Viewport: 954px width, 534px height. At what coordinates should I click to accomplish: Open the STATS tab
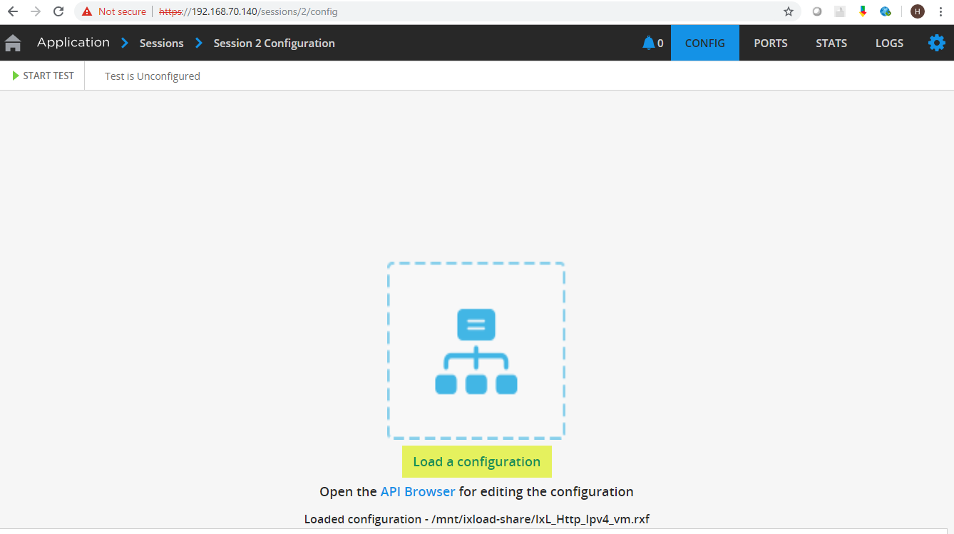tap(831, 43)
